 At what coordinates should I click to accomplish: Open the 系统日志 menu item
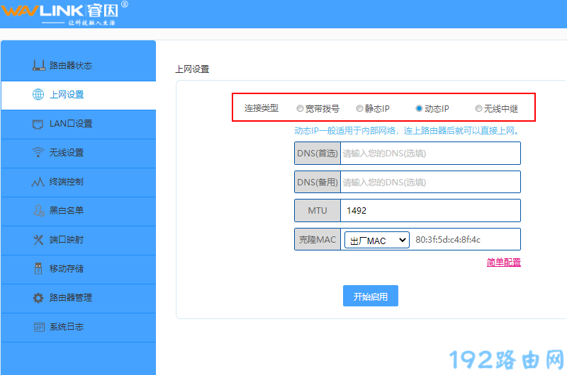coord(66,327)
